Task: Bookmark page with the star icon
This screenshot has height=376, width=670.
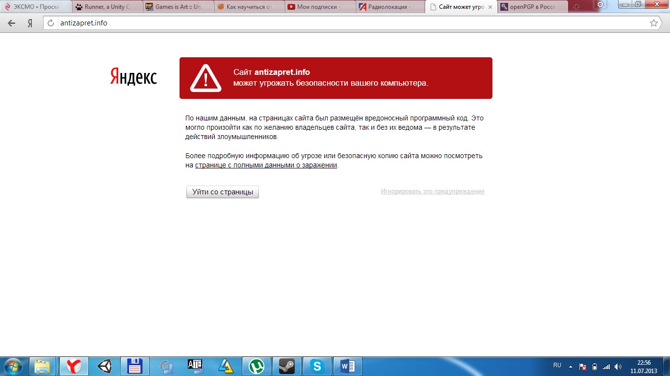Action: click(653, 23)
